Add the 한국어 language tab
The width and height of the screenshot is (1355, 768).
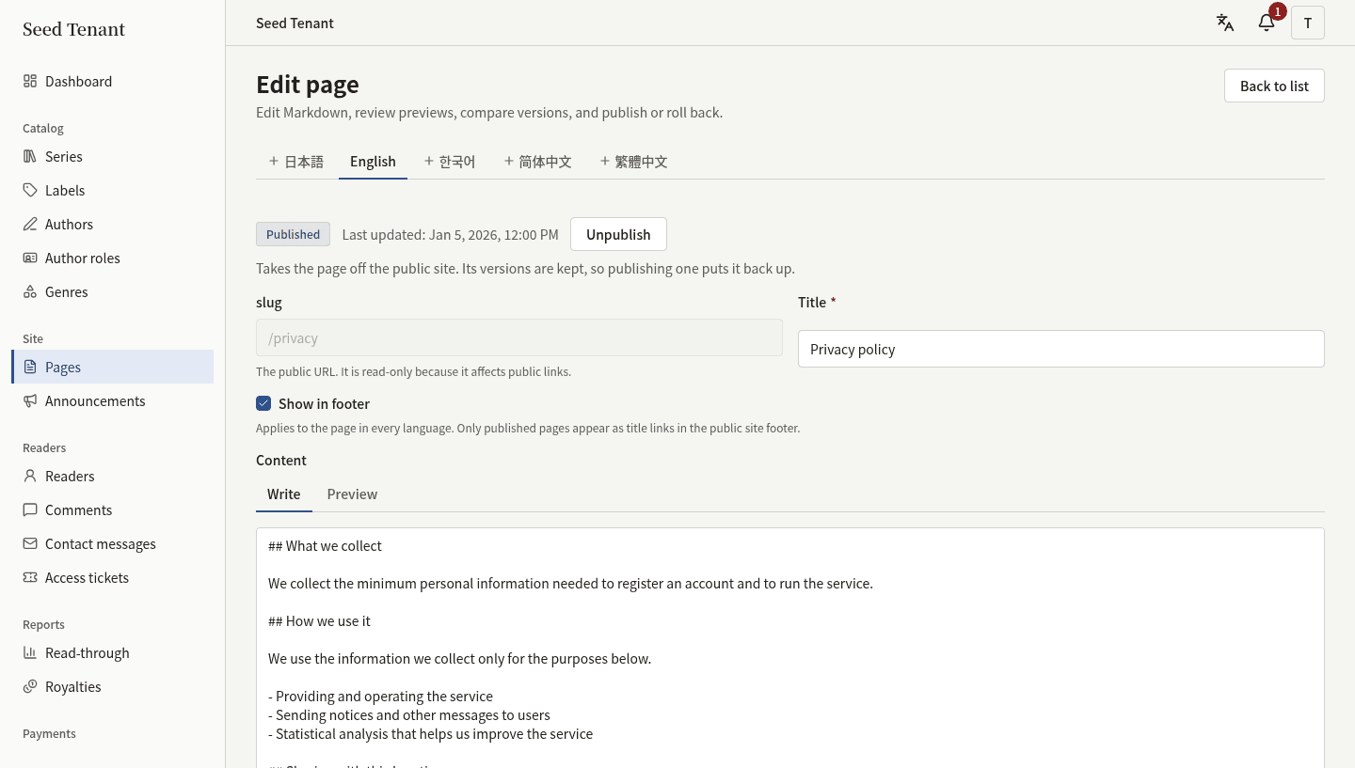(x=450, y=162)
